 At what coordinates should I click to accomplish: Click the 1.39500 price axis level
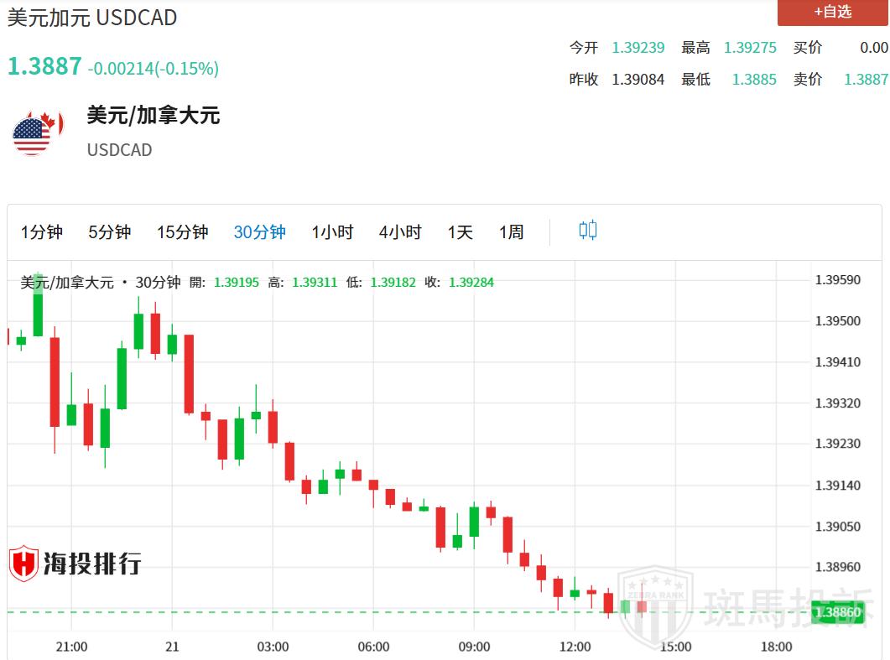pyautogui.click(x=838, y=321)
